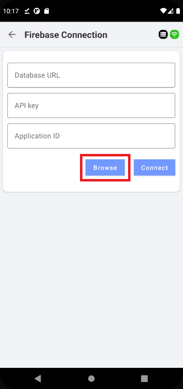Tap the status bar Wi-Fi indicator
183x389 pixels.
pyautogui.click(x=163, y=11)
